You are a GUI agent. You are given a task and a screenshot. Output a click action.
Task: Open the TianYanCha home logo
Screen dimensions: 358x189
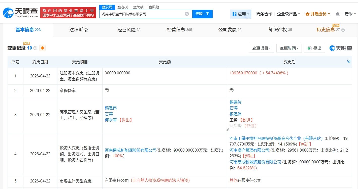click(20, 13)
